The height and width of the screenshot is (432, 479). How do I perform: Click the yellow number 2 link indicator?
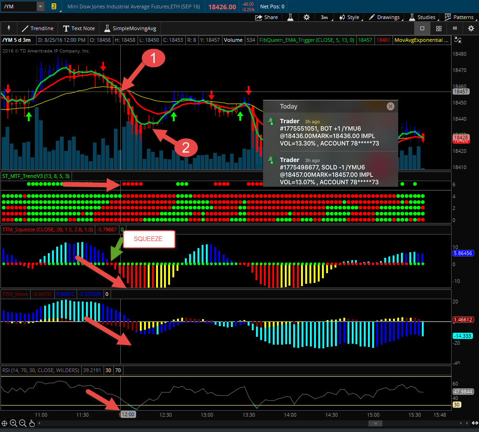[54, 7]
